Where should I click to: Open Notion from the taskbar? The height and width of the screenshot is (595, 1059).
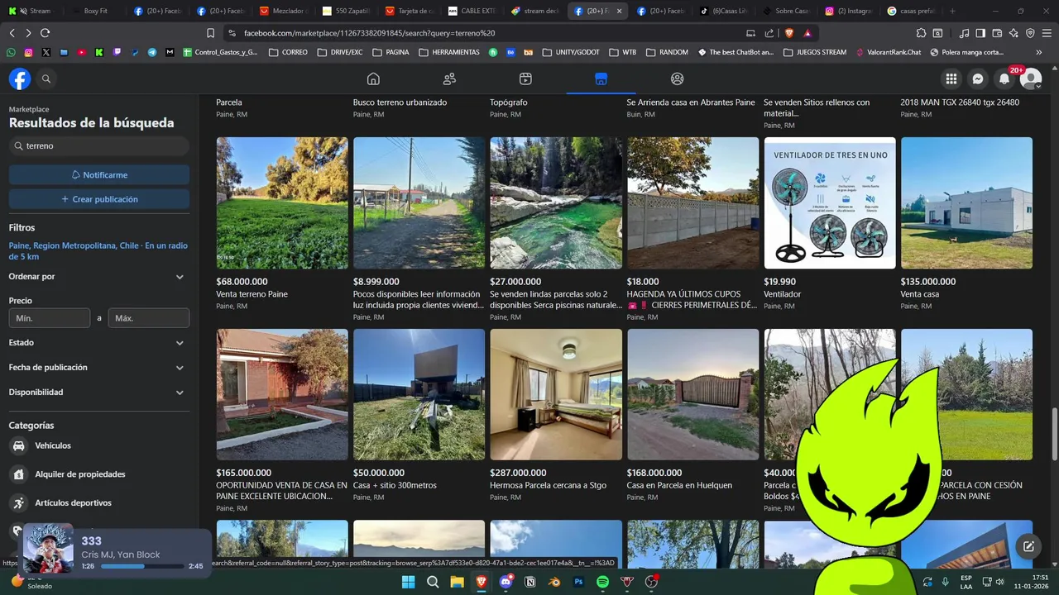[x=530, y=582]
